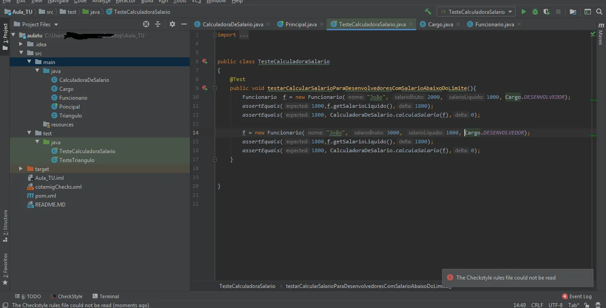Expand the target folder in project tree

21,169
